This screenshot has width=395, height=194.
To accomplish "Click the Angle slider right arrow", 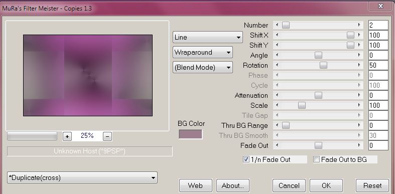I will click(x=359, y=55).
